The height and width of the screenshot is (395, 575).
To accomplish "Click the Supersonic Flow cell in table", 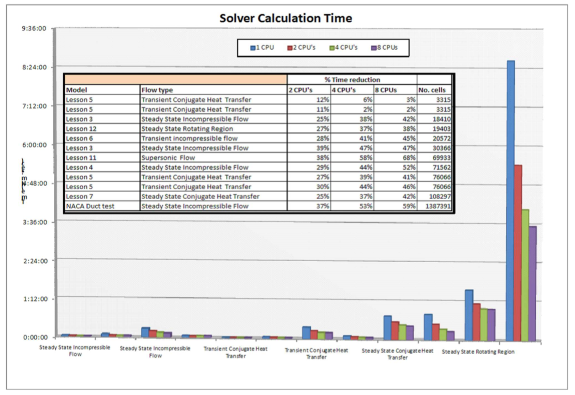I will coord(168,158).
